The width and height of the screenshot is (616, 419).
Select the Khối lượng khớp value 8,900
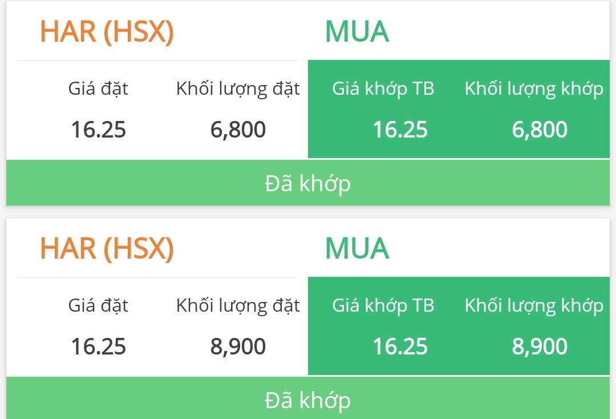pos(540,347)
